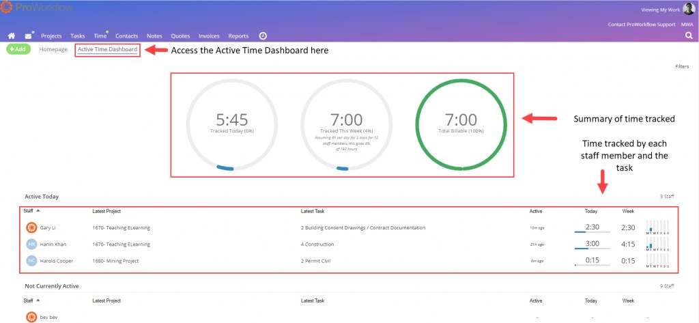Open the Notes menu

154,36
